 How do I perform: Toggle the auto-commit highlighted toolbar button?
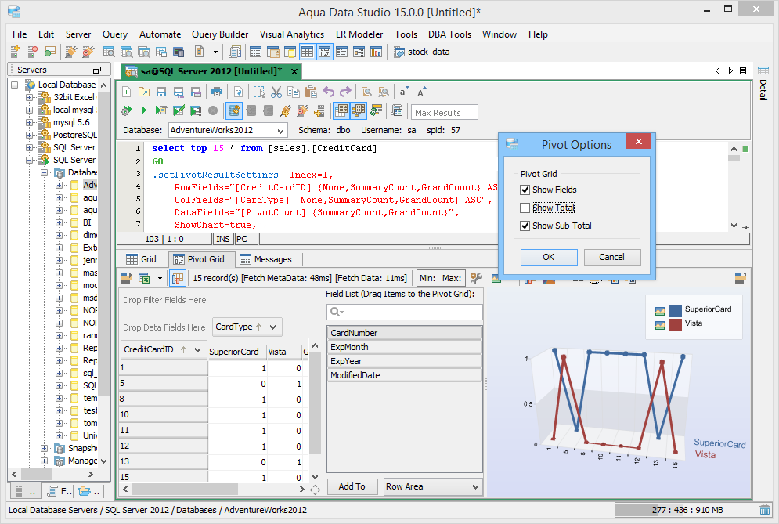tap(234, 110)
